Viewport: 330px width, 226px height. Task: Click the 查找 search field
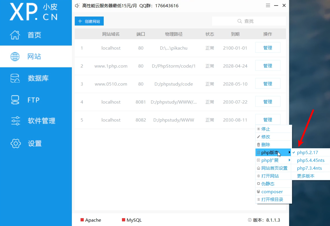(x=249, y=21)
